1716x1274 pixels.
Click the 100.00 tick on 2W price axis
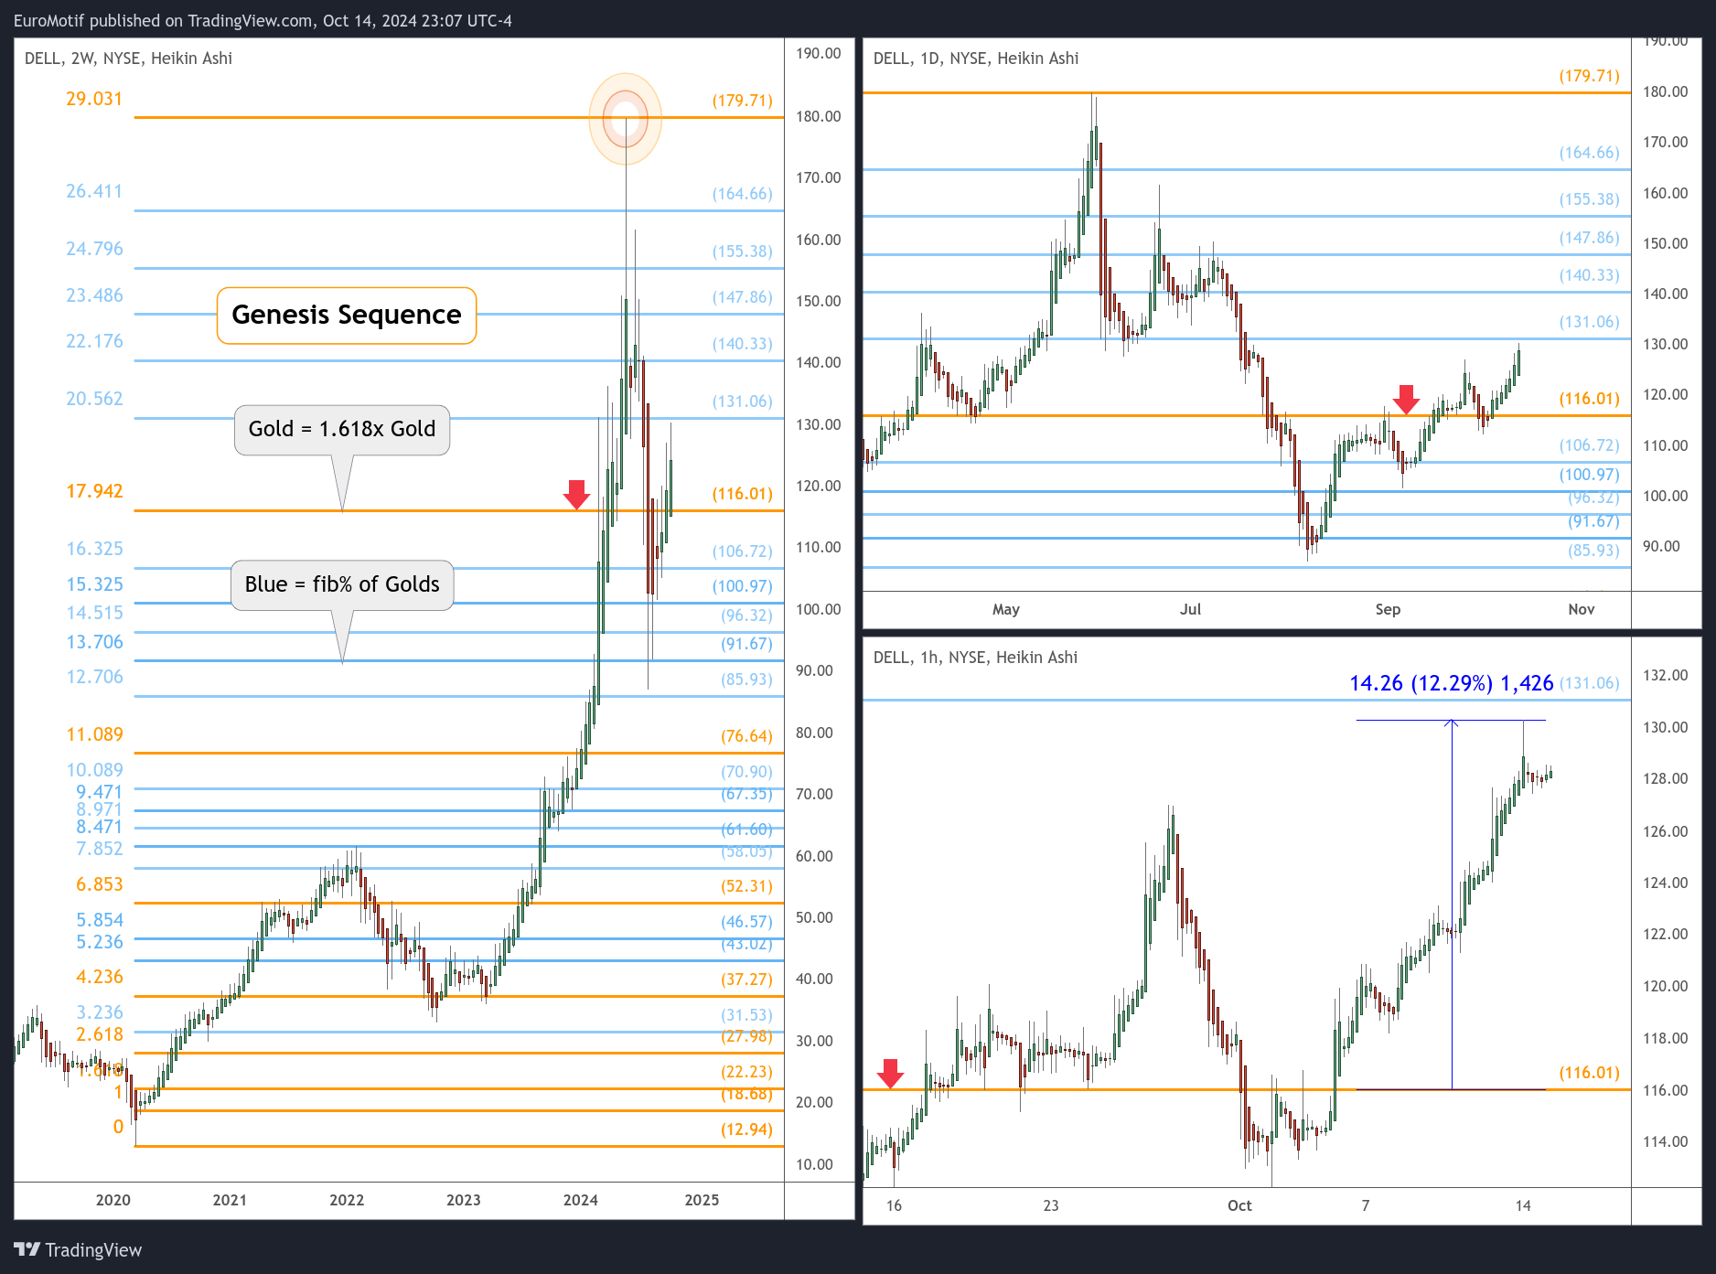pos(818,609)
